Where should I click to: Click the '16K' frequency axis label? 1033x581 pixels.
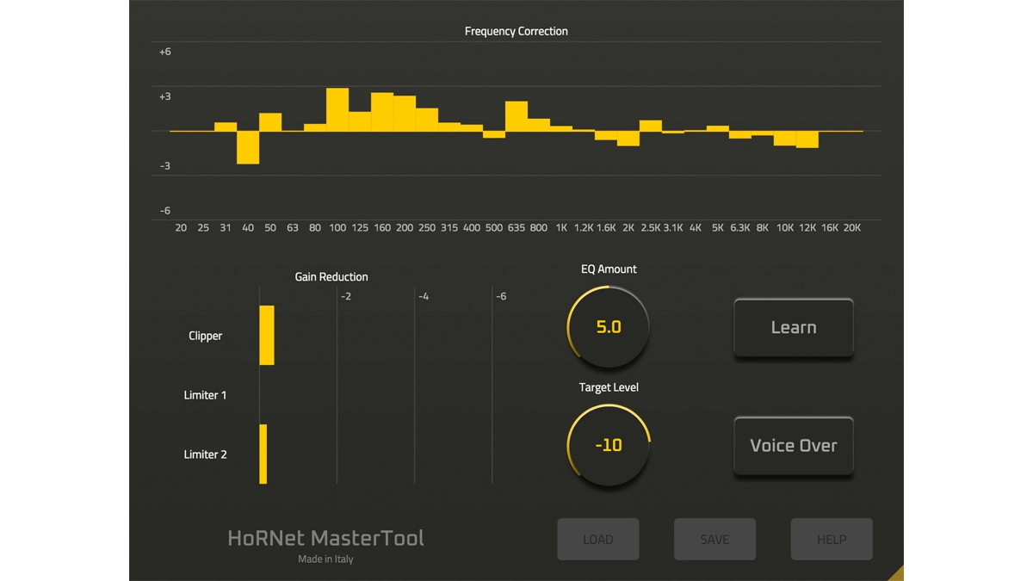click(830, 228)
